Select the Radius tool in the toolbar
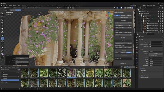 [2, 48]
